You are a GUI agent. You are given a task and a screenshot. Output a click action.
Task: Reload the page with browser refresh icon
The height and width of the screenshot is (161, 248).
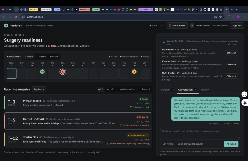(x=16, y=17)
